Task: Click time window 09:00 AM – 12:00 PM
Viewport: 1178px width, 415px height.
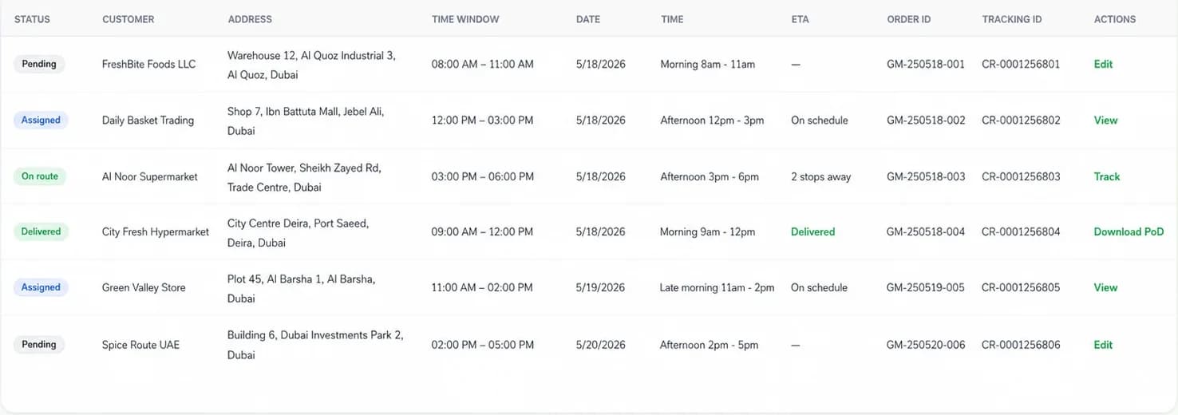Action: pyautogui.click(x=482, y=232)
